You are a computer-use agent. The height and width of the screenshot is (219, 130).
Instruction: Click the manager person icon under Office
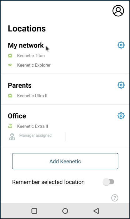point(12,137)
